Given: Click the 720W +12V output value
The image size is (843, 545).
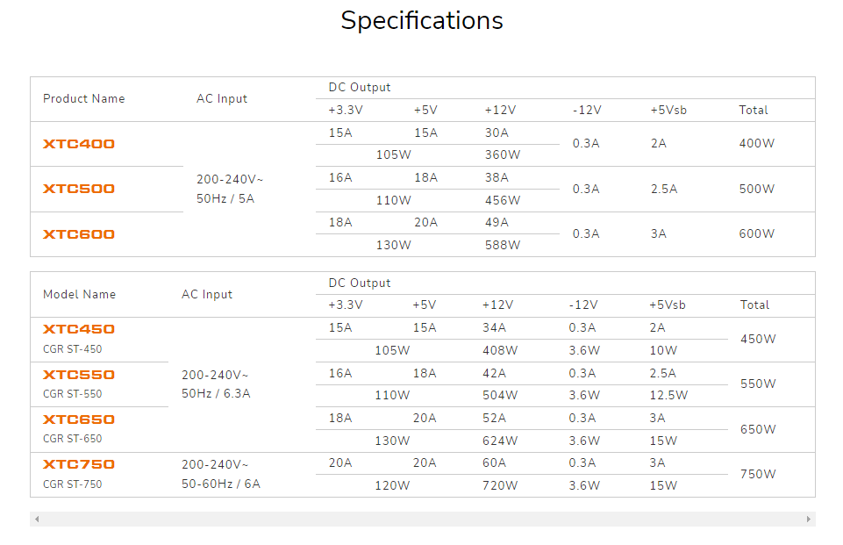Looking at the screenshot, I should coord(500,485).
